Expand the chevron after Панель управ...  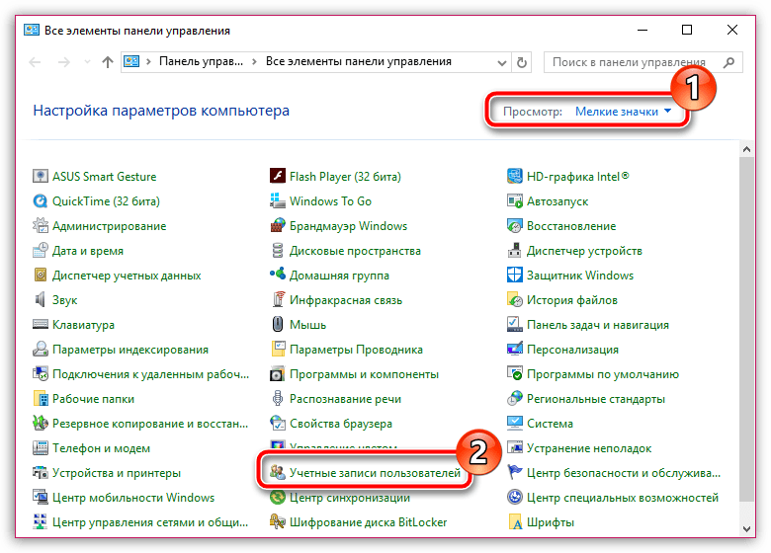tap(254, 62)
